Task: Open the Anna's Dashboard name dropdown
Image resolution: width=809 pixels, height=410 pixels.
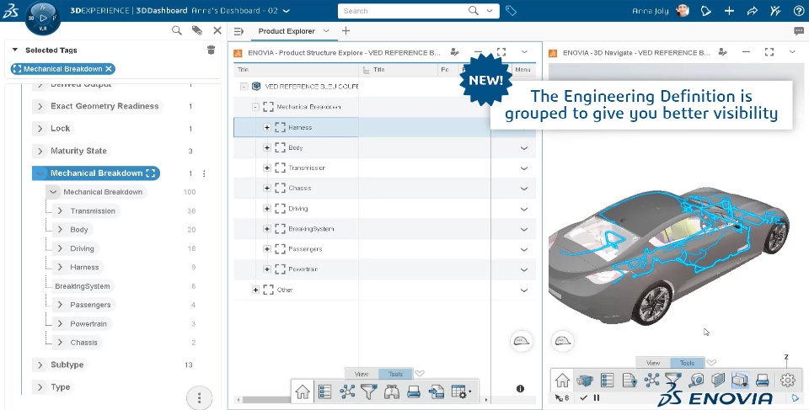Action: [x=287, y=11]
